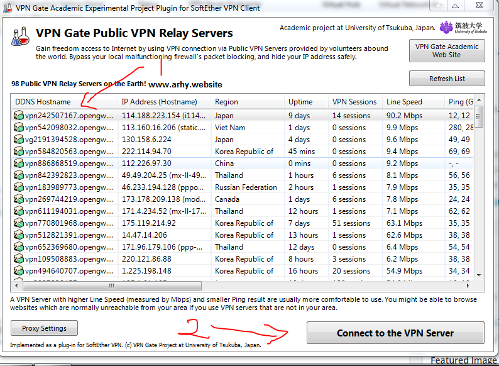Image resolution: width=499 pixels, height=366 pixels.
Task: Click the title bar flask icon
Action: 8,8
